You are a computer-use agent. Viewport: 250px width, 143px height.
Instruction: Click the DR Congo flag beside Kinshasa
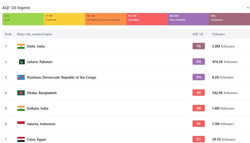point(21,77)
